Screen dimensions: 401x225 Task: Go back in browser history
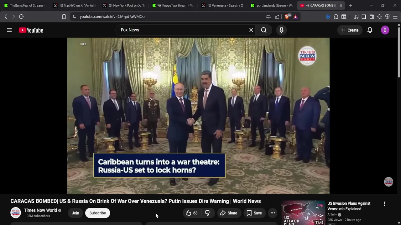click(6, 17)
